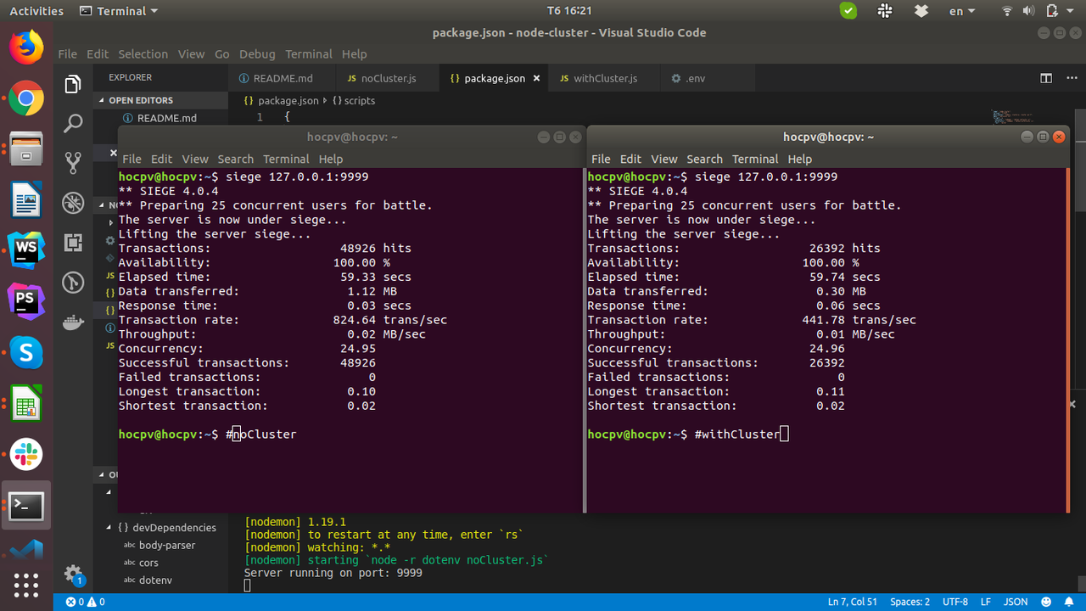Open Search menu in the withCluster terminal
Screen dimensions: 1086x611
point(704,159)
